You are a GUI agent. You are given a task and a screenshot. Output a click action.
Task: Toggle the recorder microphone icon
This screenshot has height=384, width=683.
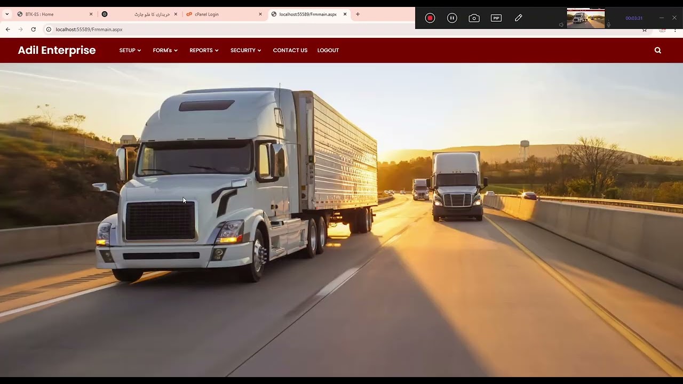pyautogui.click(x=608, y=25)
